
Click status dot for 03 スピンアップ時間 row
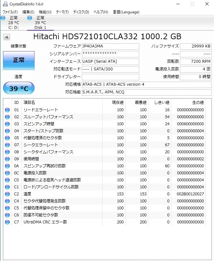click(x=7, y=124)
